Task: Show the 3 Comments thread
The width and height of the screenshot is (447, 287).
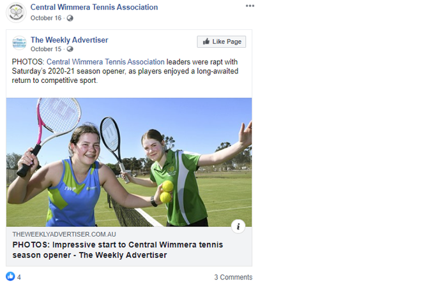Action: (233, 277)
